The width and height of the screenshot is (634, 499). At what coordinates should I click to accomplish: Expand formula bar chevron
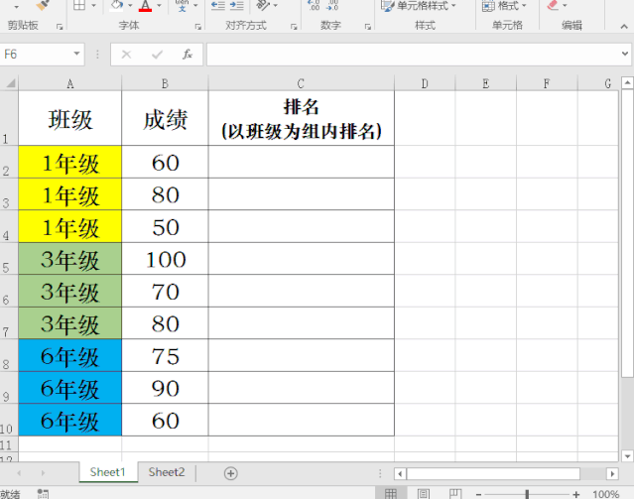coord(625,54)
